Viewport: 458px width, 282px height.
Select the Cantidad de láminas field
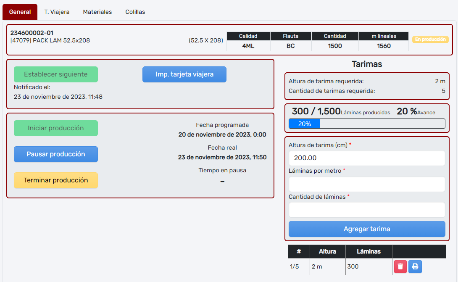(367, 210)
